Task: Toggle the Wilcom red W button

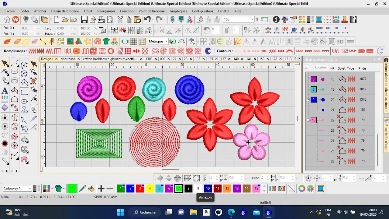Action: tap(16, 19)
